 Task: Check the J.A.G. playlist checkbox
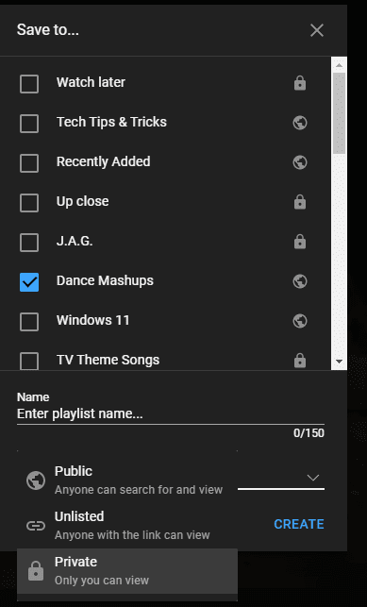(29, 243)
